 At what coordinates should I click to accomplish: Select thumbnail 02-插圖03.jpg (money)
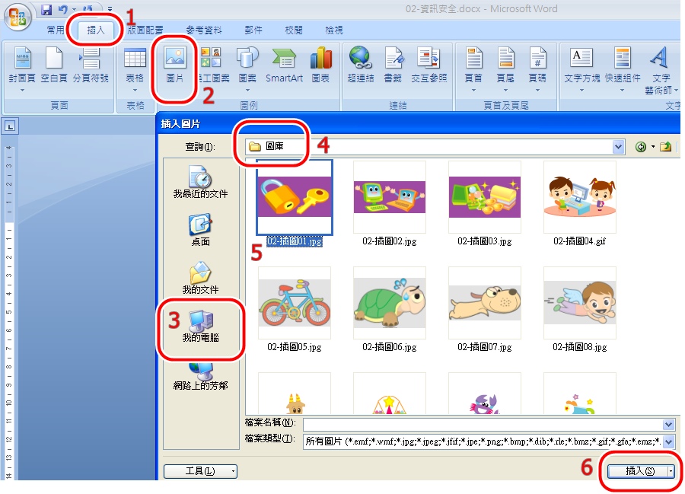pos(485,197)
